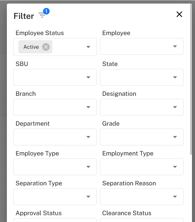
Task: Expand the Grade dropdown
Action: pos(175,137)
